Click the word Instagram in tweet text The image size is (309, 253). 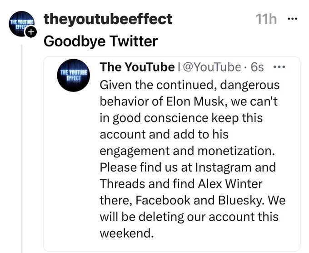(x=223, y=167)
